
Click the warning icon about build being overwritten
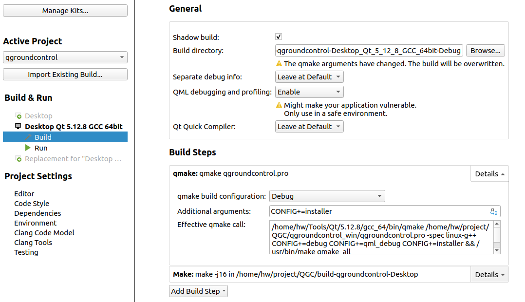click(279, 63)
